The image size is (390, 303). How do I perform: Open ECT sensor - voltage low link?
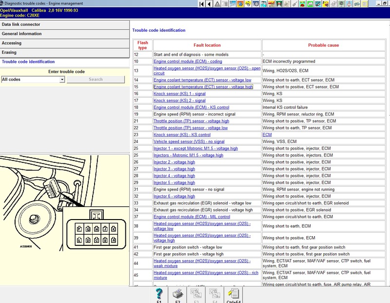[x=202, y=80]
